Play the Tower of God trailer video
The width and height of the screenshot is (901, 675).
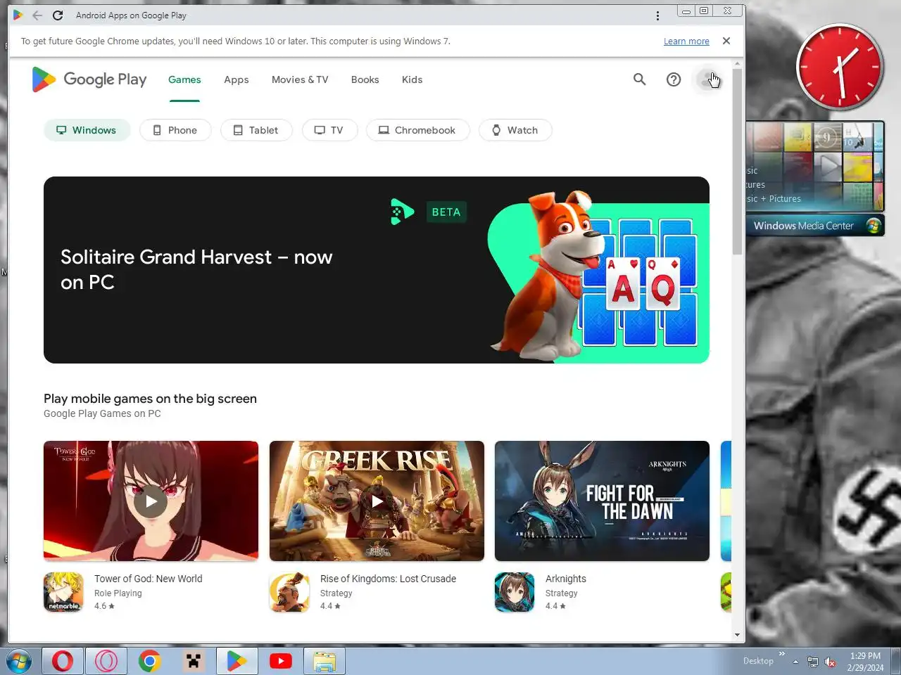(151, 501)
